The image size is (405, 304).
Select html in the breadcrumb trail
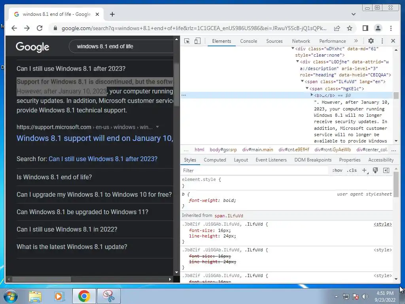199,150
